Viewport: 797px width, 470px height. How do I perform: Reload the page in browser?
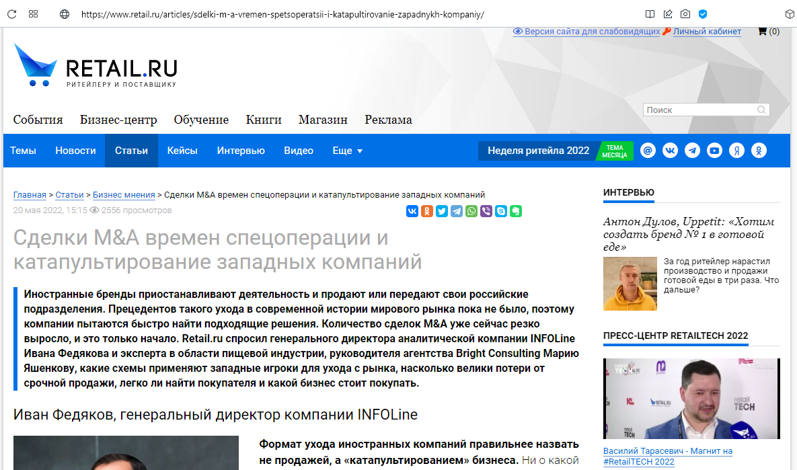11,13
